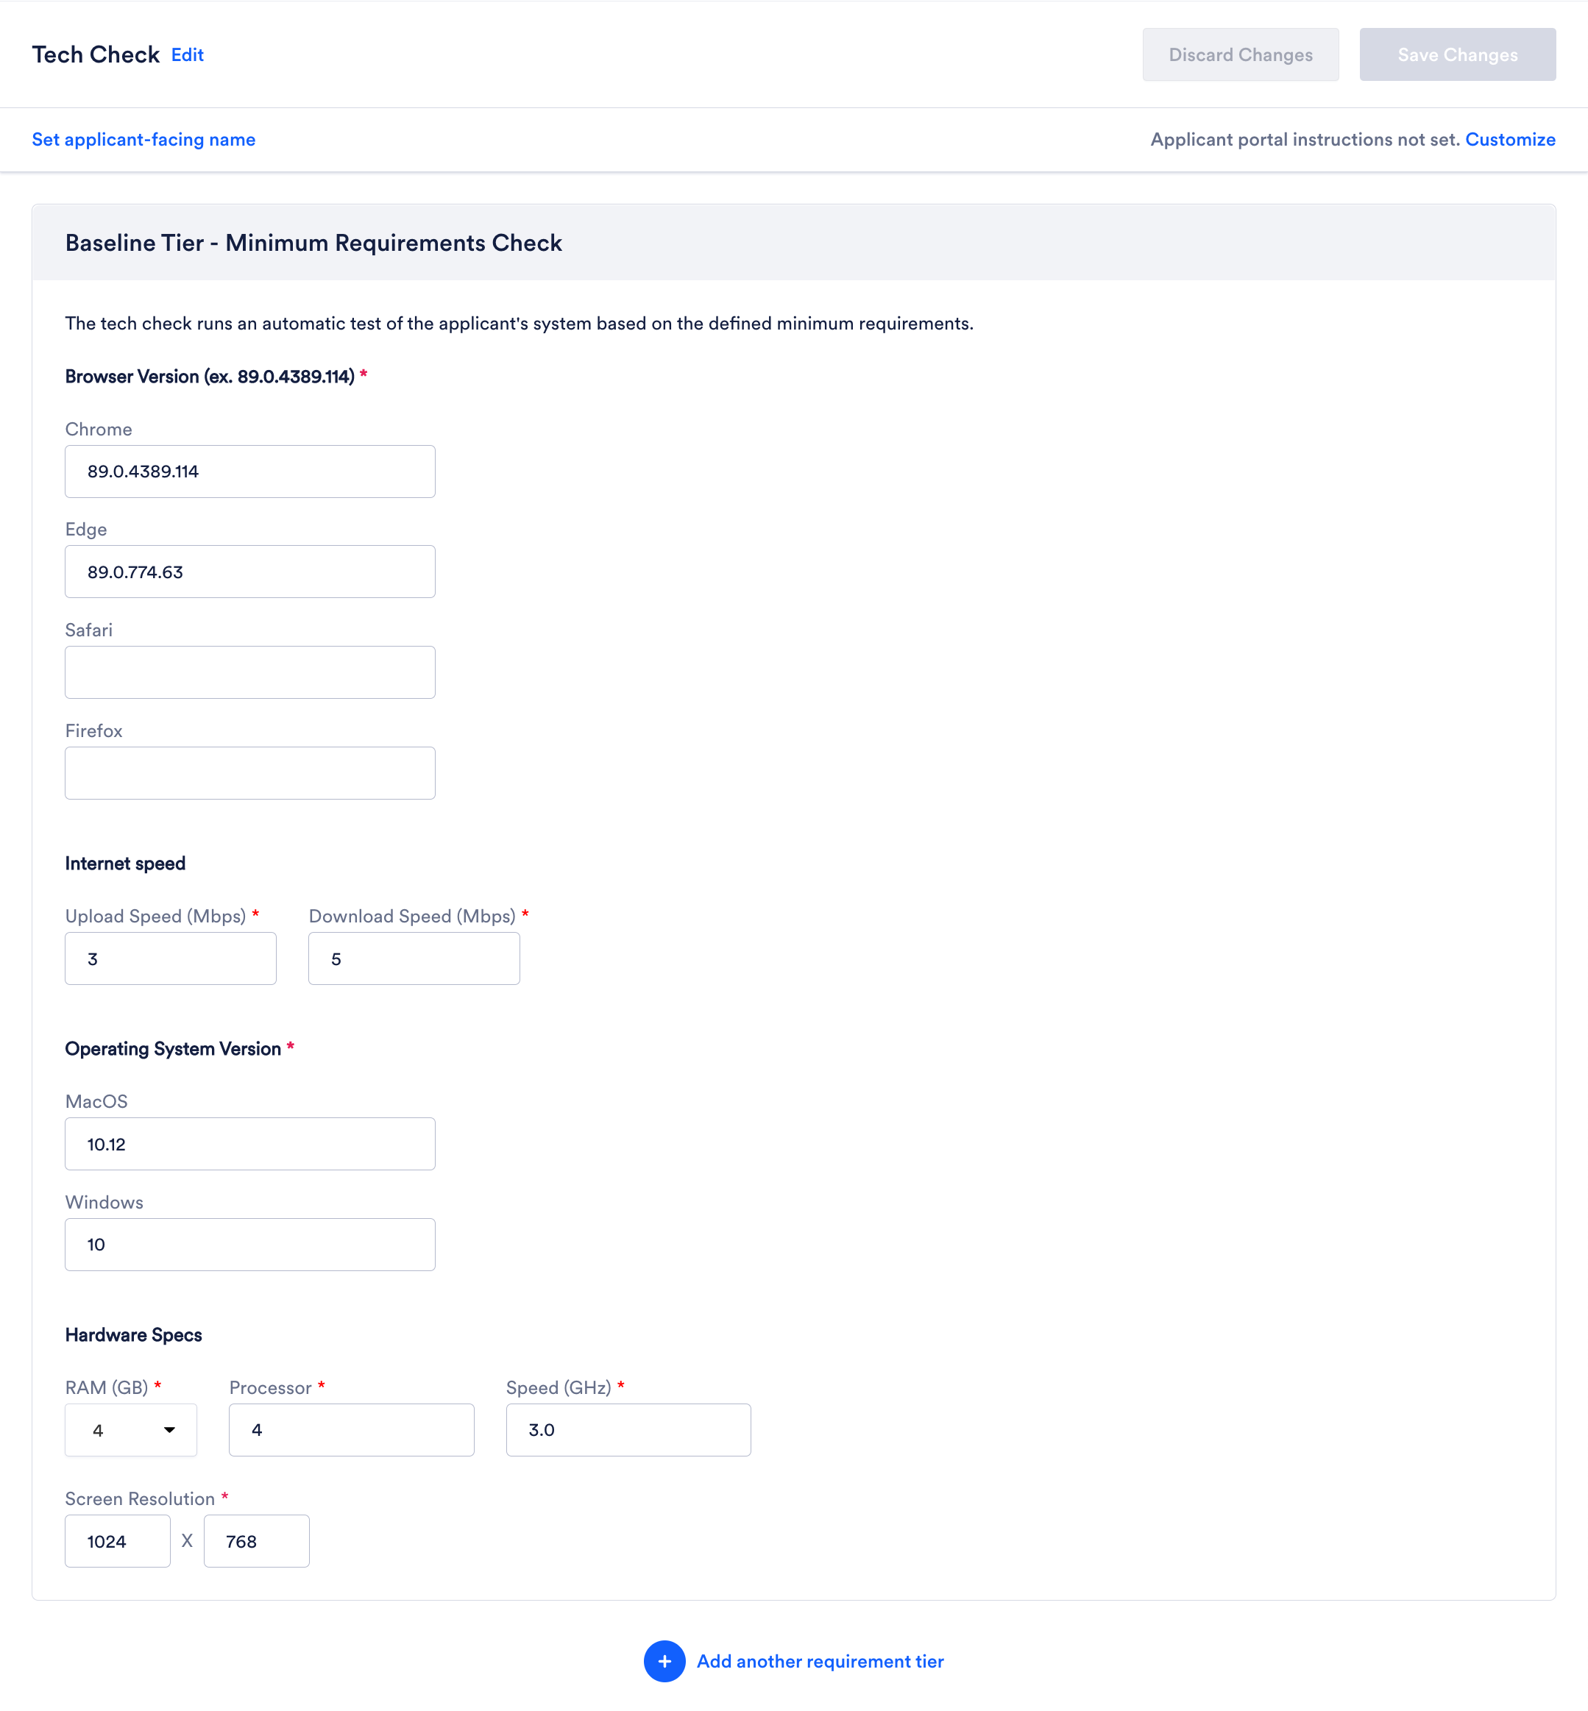Click the Save Changes button

click(1458, 55)
